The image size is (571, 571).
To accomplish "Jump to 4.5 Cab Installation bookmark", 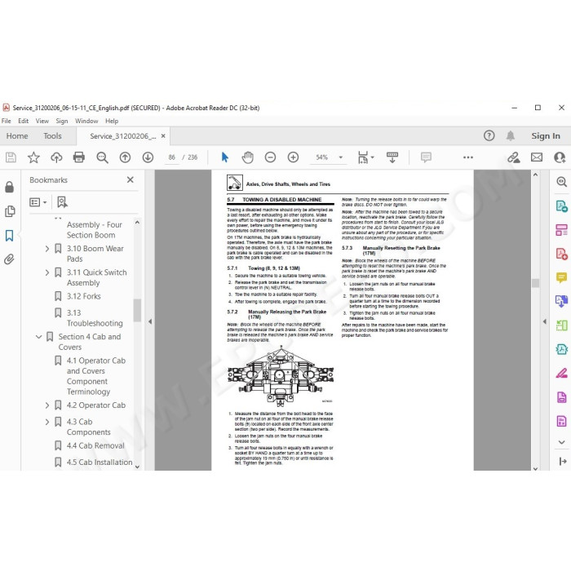I will [x=100, y=463].
